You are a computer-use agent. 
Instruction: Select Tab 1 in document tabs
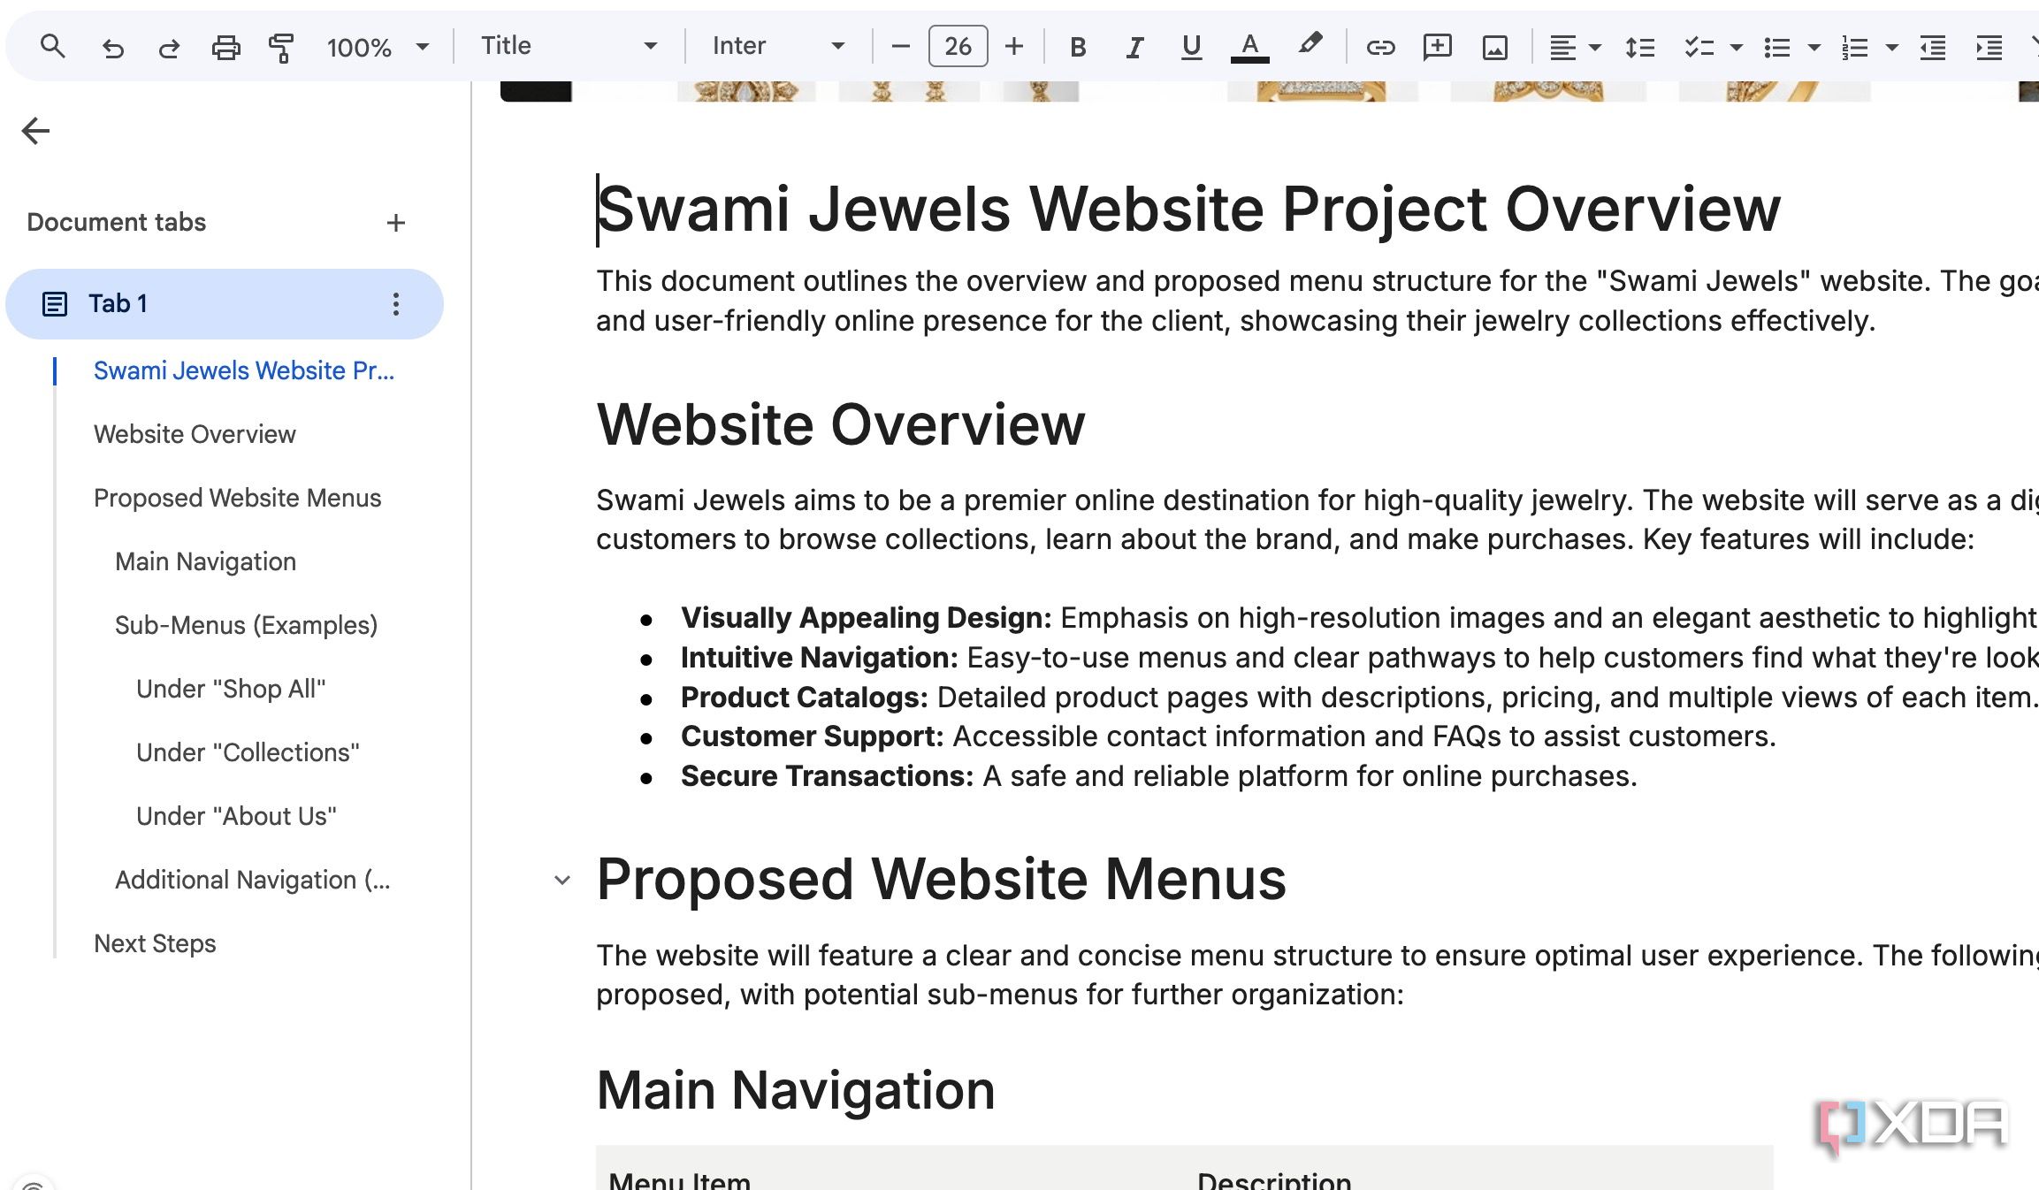tap(225, 304)
